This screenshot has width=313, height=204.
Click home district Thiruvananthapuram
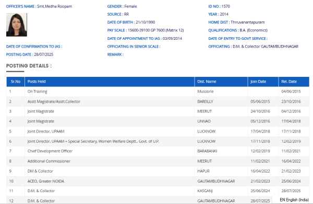[248, 22]
